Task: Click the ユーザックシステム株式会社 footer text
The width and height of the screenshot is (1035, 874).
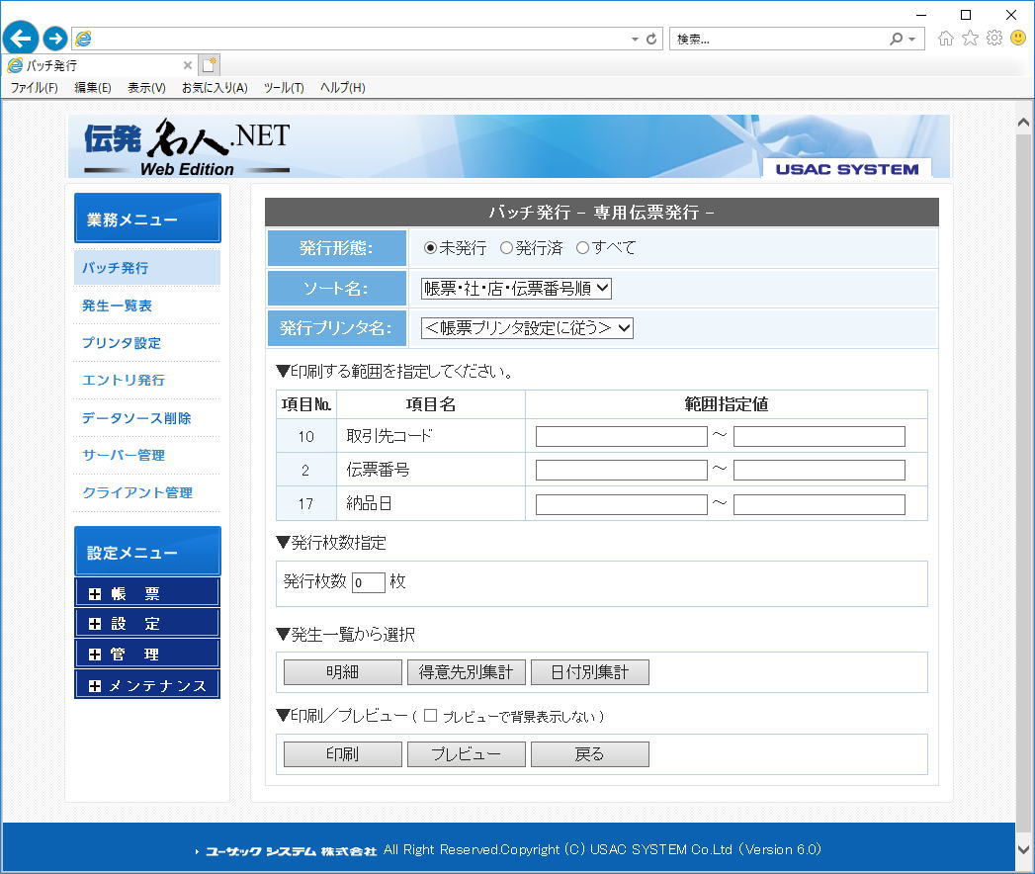Action: [x=291, y=851]
